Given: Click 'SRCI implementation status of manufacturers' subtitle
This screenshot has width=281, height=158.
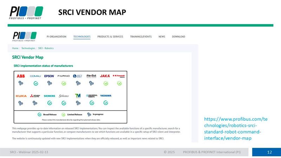Looking at the screenshot, I should coord(43,66).
